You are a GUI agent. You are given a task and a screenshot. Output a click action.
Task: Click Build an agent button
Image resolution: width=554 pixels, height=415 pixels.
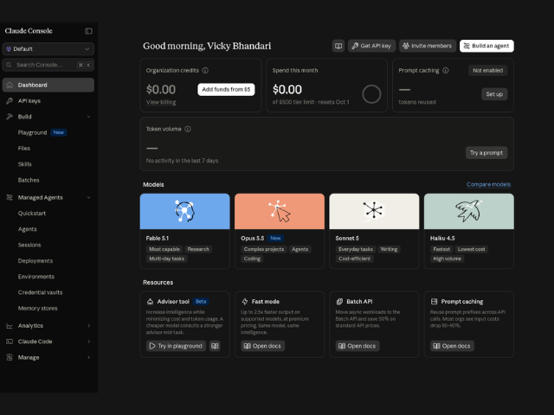(x=486, y=46)
